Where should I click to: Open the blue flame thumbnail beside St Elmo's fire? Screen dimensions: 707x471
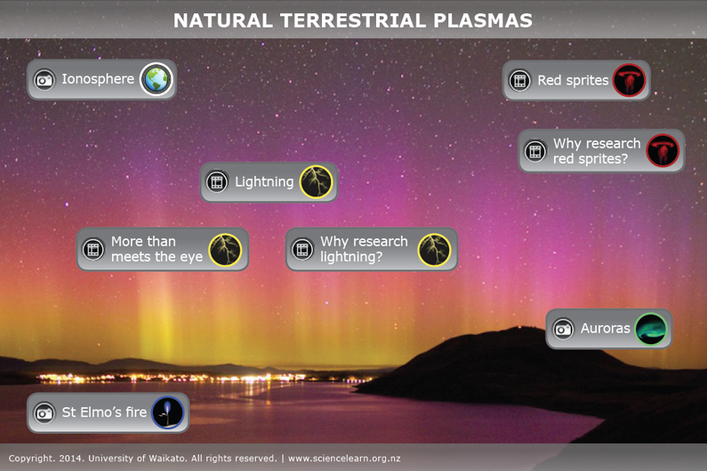(x=168, y=412)
